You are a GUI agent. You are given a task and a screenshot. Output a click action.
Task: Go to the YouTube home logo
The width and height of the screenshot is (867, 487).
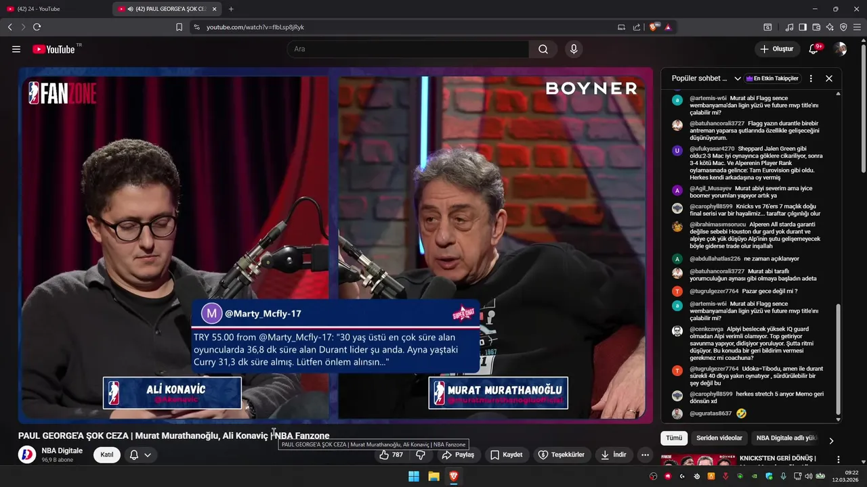pyautogui.click(x=54, y=49)
